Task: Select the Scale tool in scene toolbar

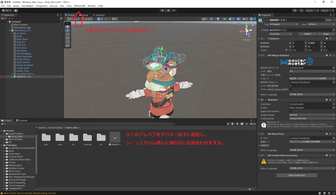Action: pos(68,38)
